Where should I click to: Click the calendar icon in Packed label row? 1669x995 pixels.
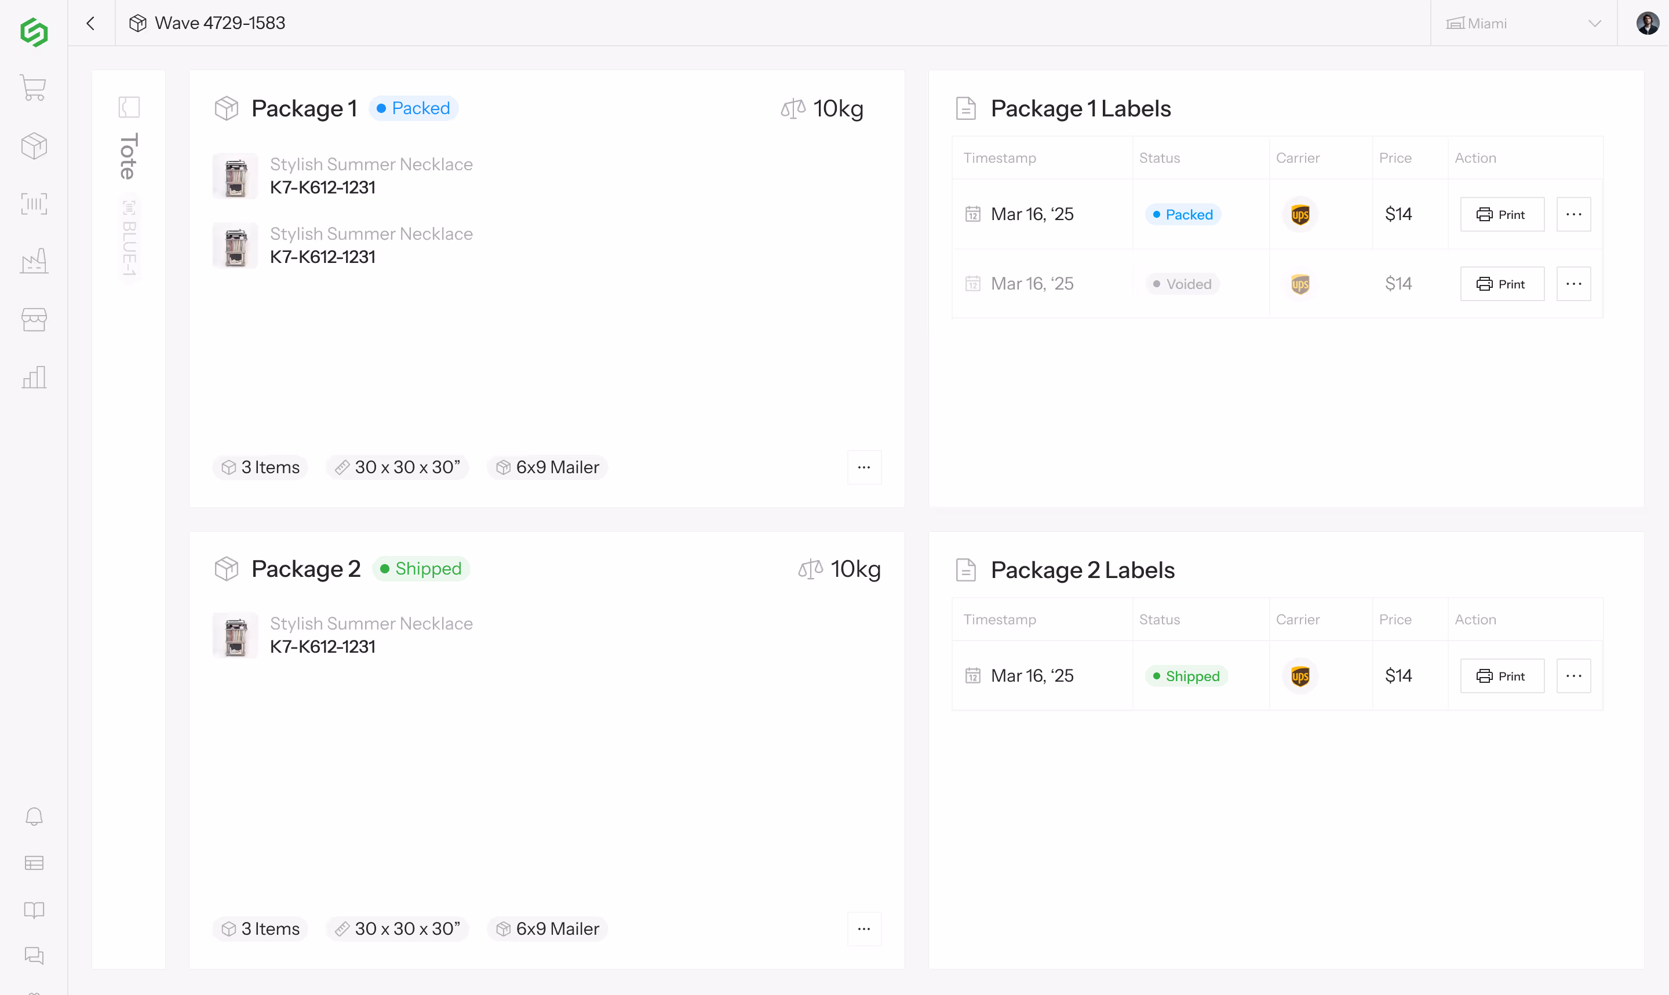tap(972, 214)
